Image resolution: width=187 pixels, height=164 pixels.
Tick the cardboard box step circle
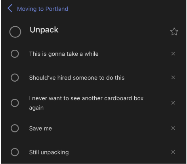point(15,103)
